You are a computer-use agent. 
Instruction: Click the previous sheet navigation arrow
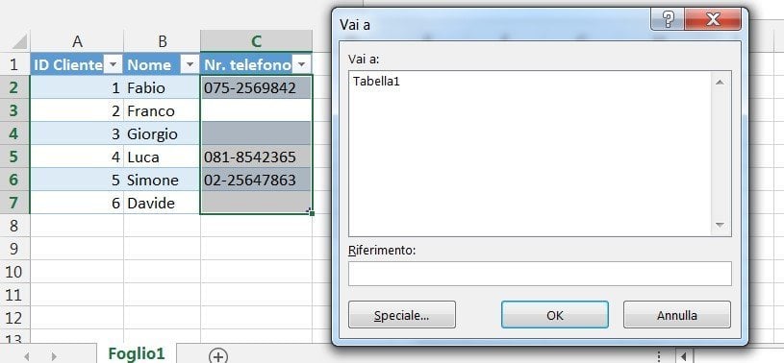pos(27,356)
